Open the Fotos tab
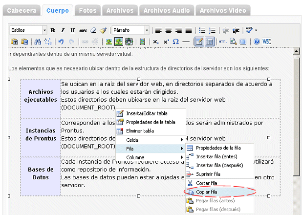Image resolution: width=303 pixels, height=215 pixels. tap(88, 10)
